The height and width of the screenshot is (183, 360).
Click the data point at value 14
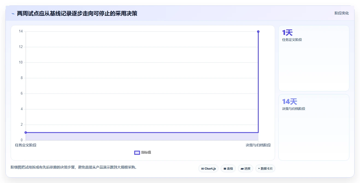point(258,32)
